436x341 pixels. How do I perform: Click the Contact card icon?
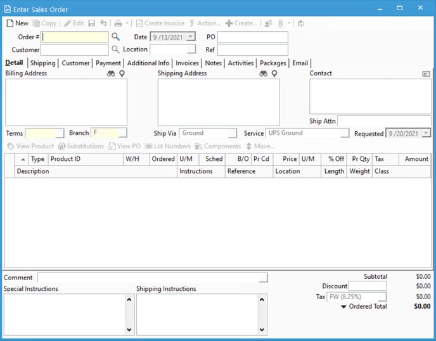pos(426,74)
